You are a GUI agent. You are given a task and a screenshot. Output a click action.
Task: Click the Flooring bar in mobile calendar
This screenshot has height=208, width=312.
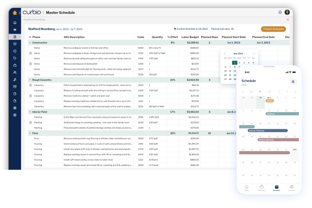[282, 113]
